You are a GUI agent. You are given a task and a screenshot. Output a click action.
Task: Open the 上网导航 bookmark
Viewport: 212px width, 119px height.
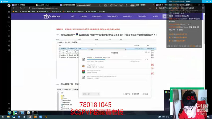click(32, 11)
